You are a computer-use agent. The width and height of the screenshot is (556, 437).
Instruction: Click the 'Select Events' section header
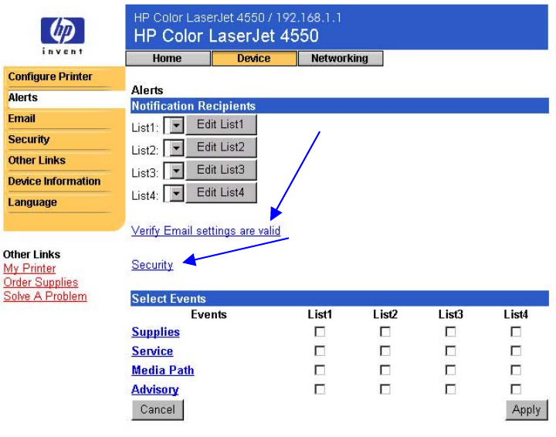[x=339, y=299]
